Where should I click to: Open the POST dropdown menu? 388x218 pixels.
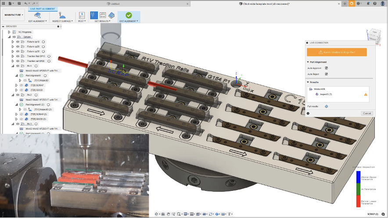click(82, 21)
